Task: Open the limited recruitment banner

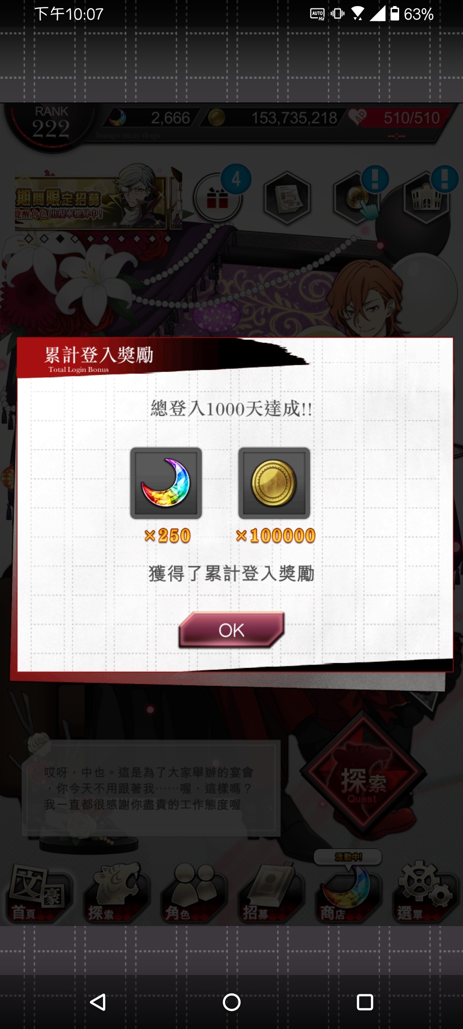Action: click(x=99, y=198)
